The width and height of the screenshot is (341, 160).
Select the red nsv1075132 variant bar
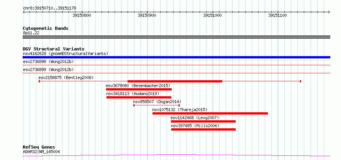(x=210, y=113)
